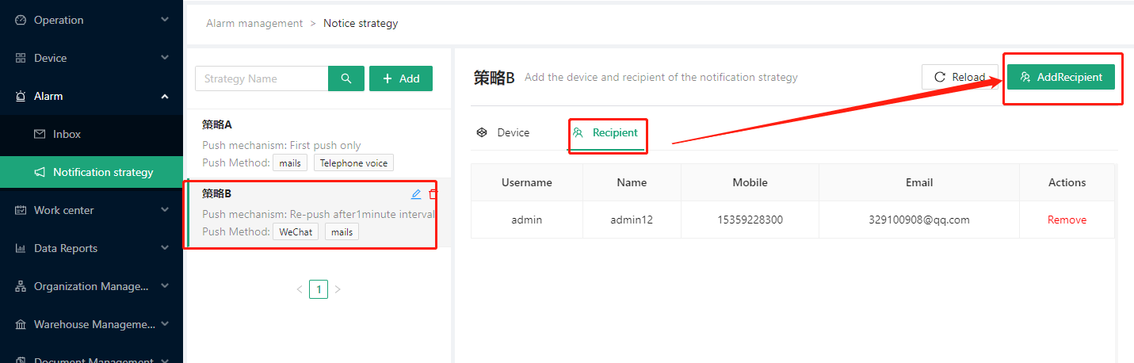Click the Add strategy button
Screen dimensions: 1134x363
401,78
